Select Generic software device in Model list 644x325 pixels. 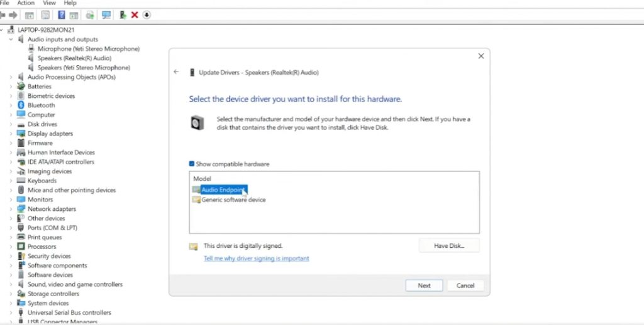(233, 200)
